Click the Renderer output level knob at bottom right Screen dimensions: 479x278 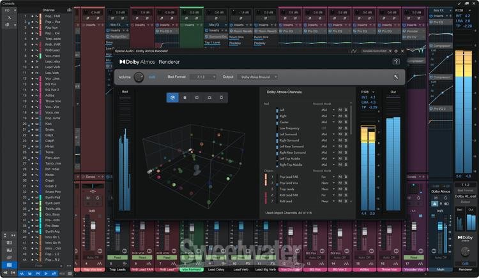tap(465, 251)
